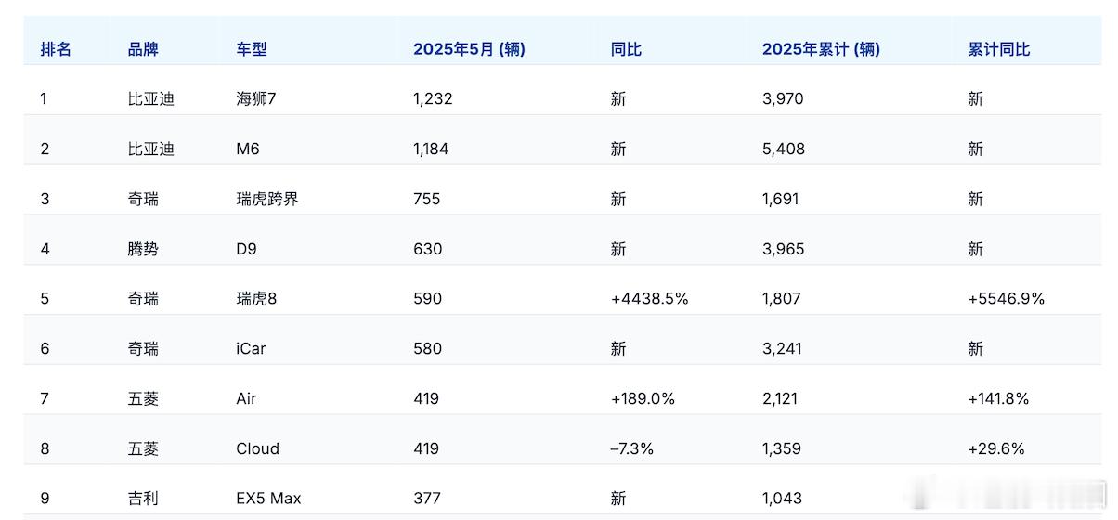
Task: Select cumulative value 1,043 for EX5 Max
Action: pyautogui.click(x=782, y=500)
